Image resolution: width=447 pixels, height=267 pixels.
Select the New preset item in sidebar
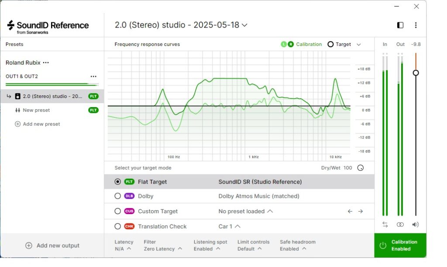coord(36,111)
